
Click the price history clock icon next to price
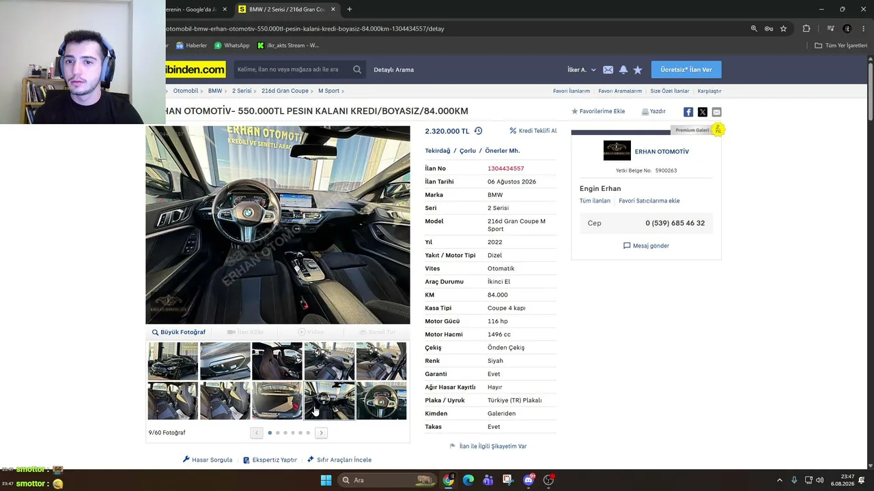[478, 131]
